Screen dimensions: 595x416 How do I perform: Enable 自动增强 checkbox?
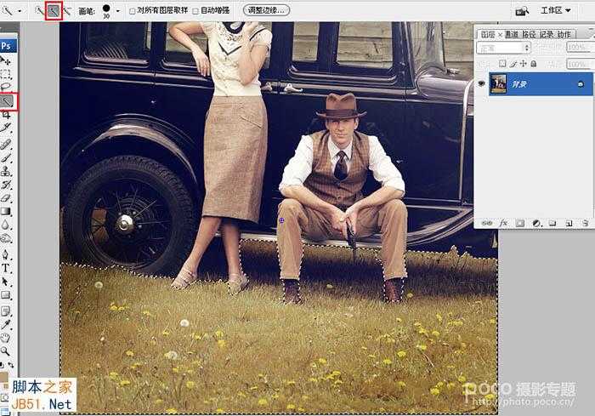click(195, 11)
